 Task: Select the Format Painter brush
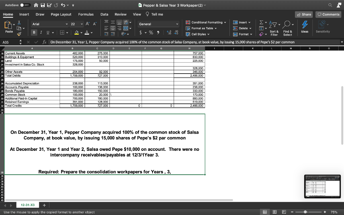pyautogui.click(x=18, y=34)
